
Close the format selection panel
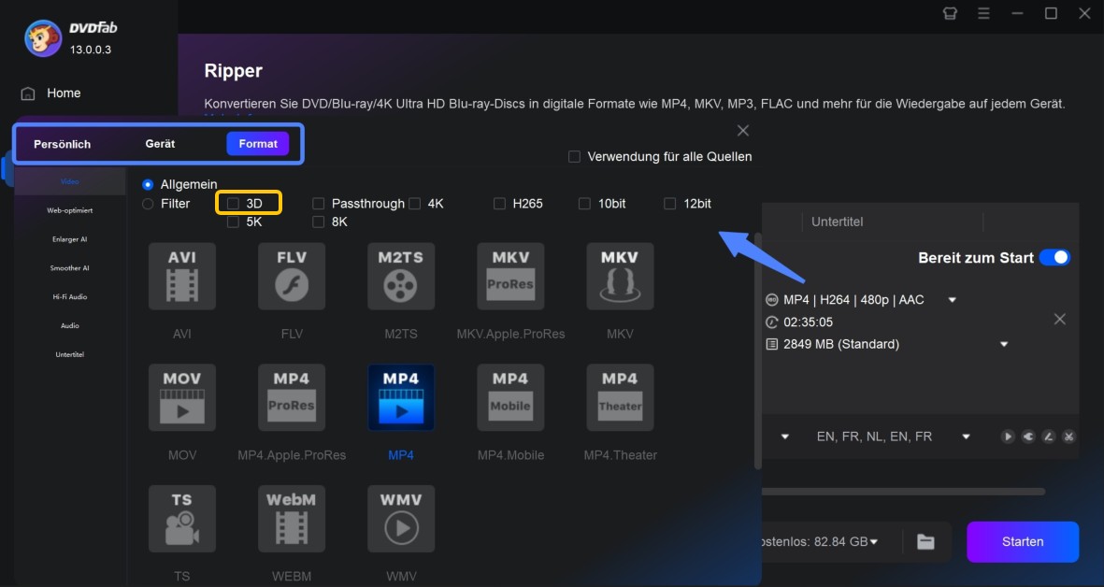click(743, 131)
